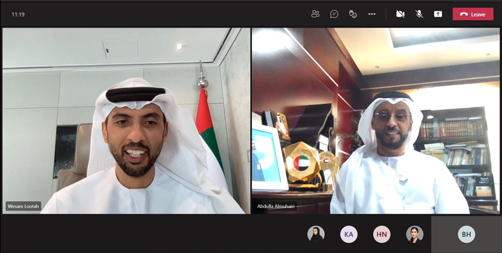Screen dimensions: 502x253
Task: Open the meeting chat
Action: (x=334, y=14)
